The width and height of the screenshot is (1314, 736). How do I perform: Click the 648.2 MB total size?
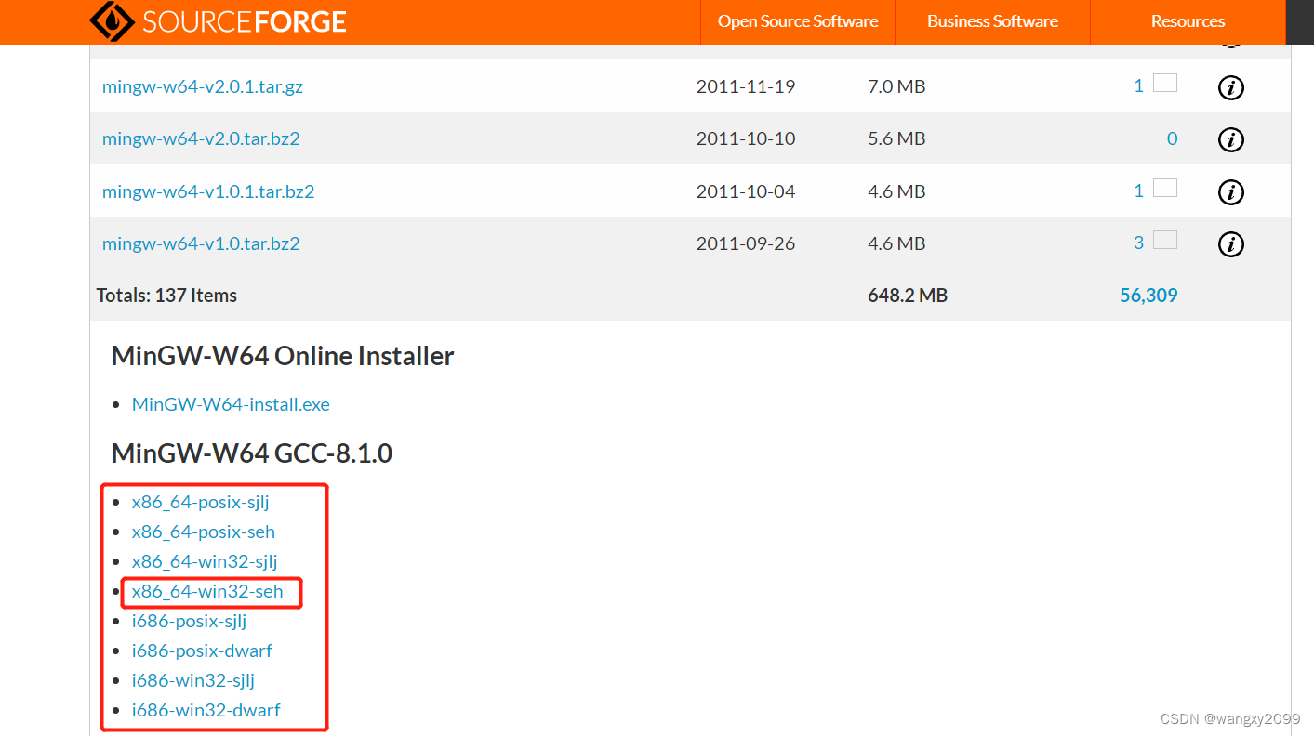tap(908, 296)
